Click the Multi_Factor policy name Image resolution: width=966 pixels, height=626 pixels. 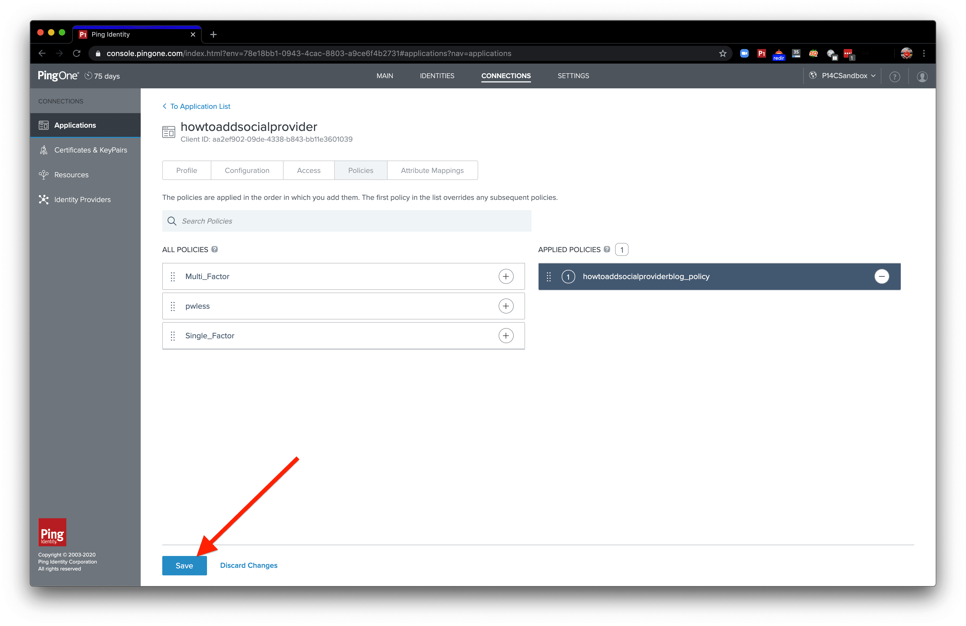tap(207, 276)
